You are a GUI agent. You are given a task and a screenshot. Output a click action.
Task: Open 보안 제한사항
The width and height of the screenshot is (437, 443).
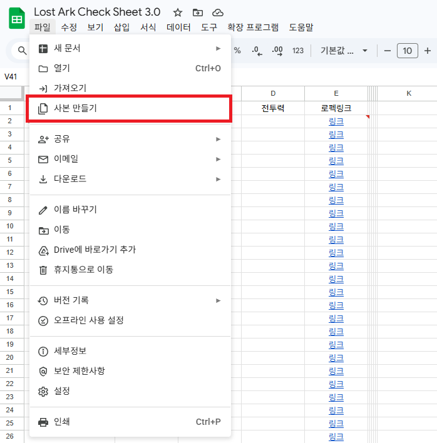coord(130,371)
